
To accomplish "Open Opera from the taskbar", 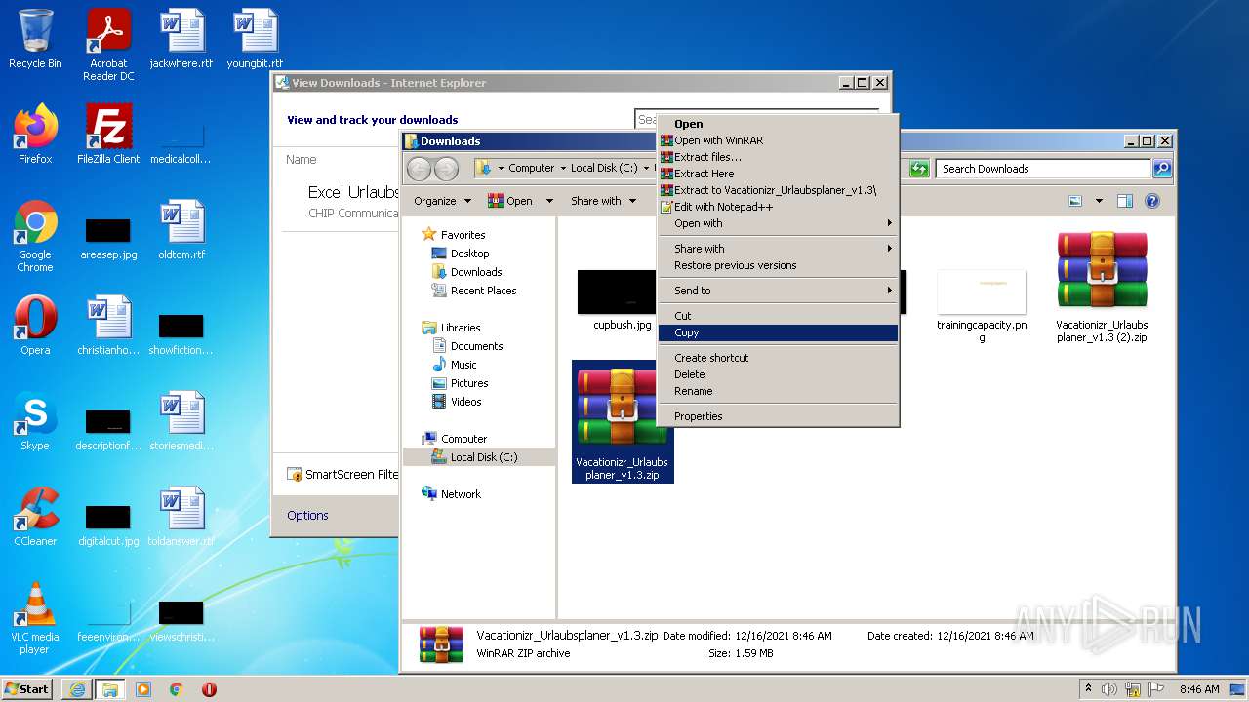I will point(209,689).
